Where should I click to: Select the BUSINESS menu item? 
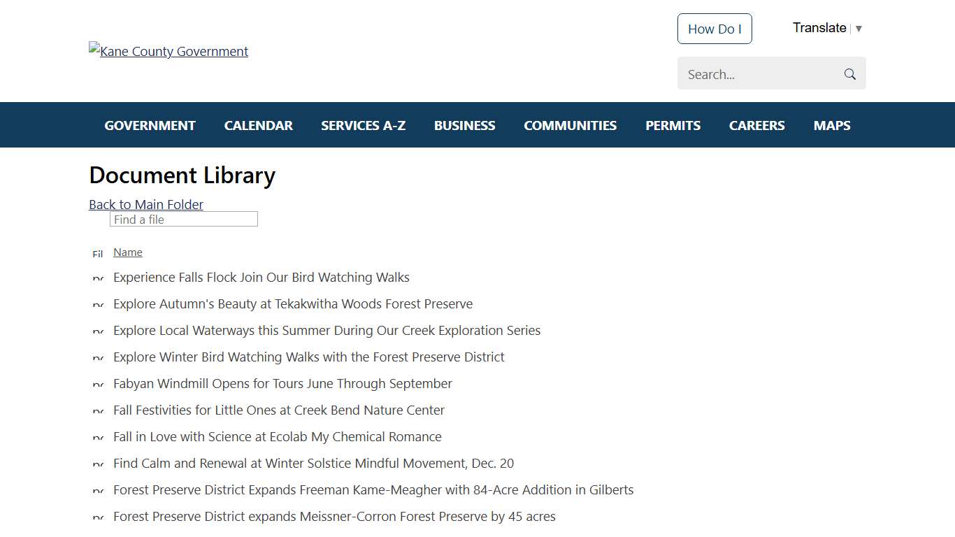(x=464, y=125)
